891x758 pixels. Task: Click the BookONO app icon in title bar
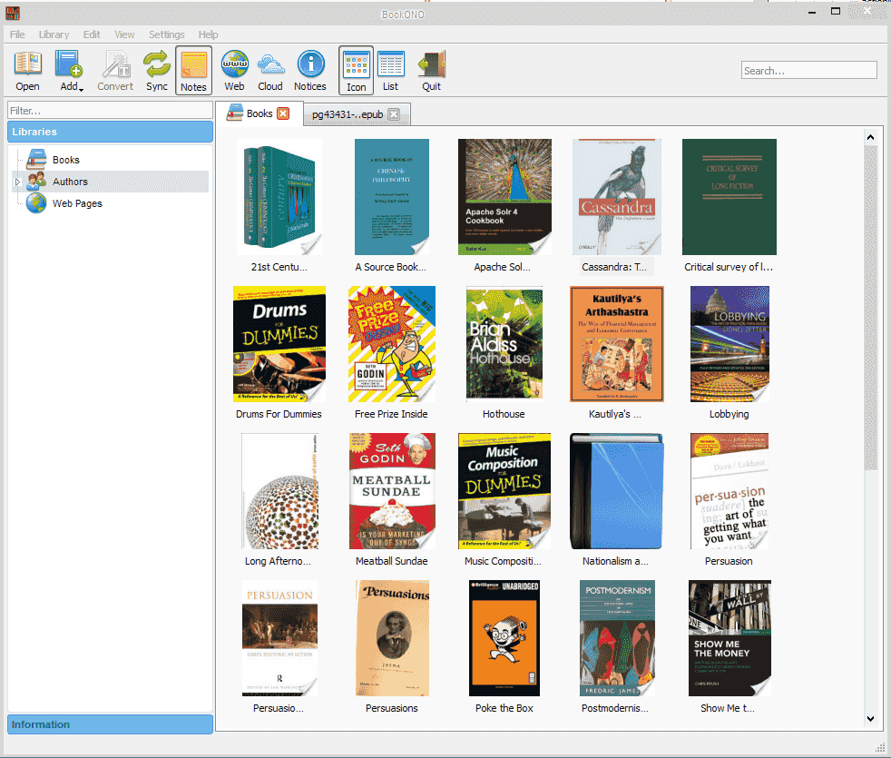pos(13,13)
